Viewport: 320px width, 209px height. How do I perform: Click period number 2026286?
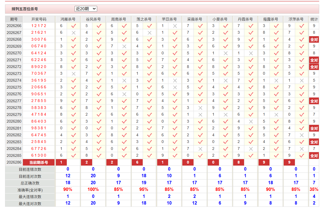pos(14,162)
